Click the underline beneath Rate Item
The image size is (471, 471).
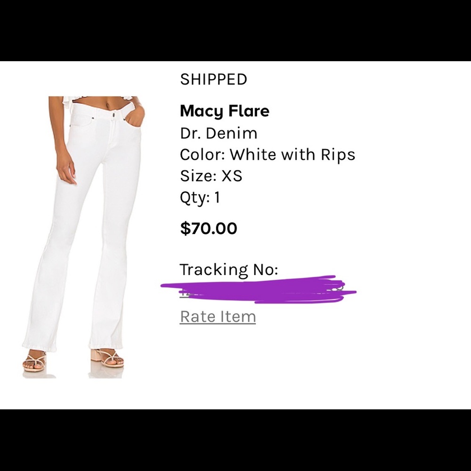pyautogui.click(x=217, y=324)
